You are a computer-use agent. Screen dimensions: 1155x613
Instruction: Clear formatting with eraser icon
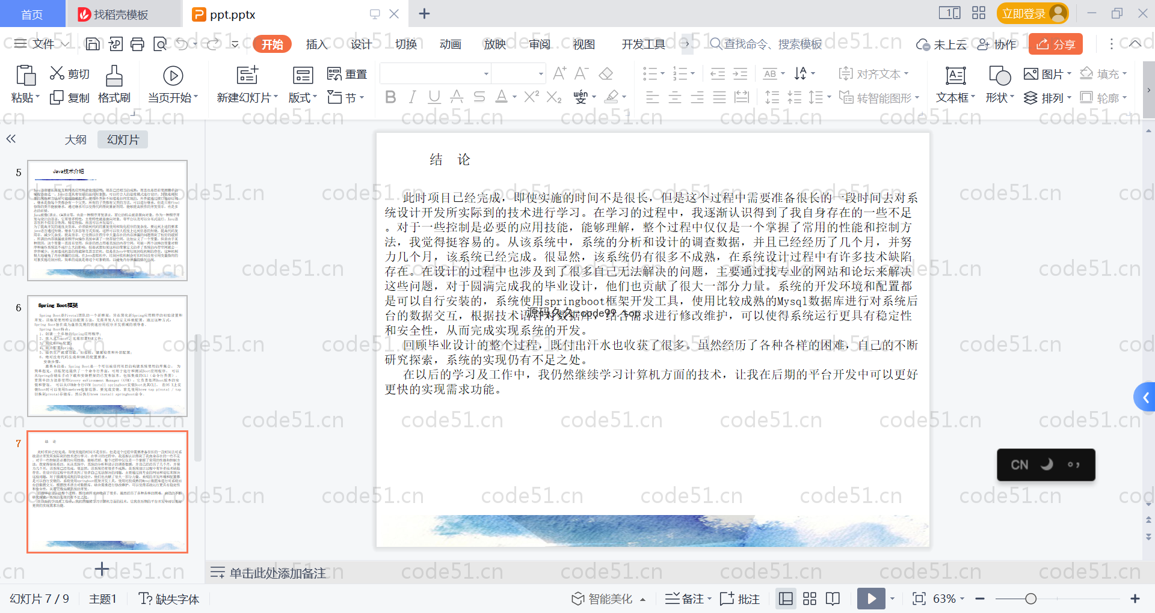pos(606,73)
